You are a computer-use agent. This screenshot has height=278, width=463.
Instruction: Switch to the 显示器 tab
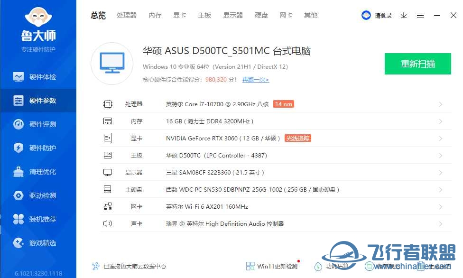coord(233,15)
